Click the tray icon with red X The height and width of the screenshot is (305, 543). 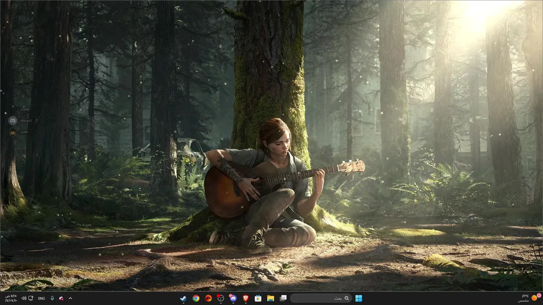click(x=62, y=298)
